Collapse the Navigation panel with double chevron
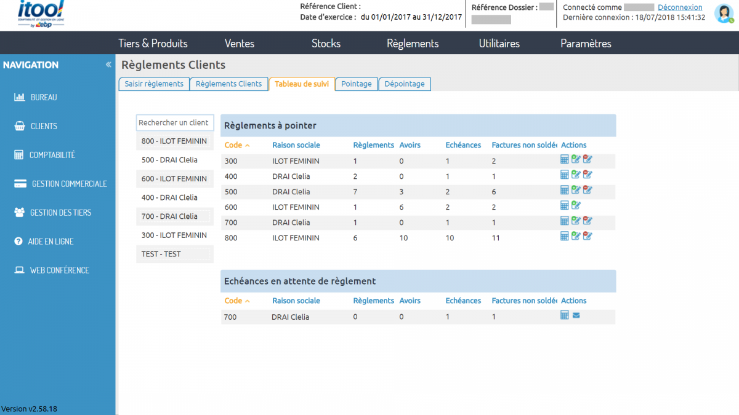The height and width of the screenshot is (415, 739). 108,65
